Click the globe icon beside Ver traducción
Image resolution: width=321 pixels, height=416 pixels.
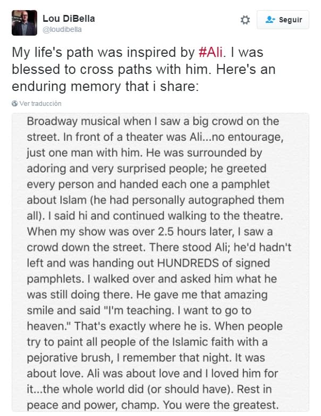coord(14,103)
